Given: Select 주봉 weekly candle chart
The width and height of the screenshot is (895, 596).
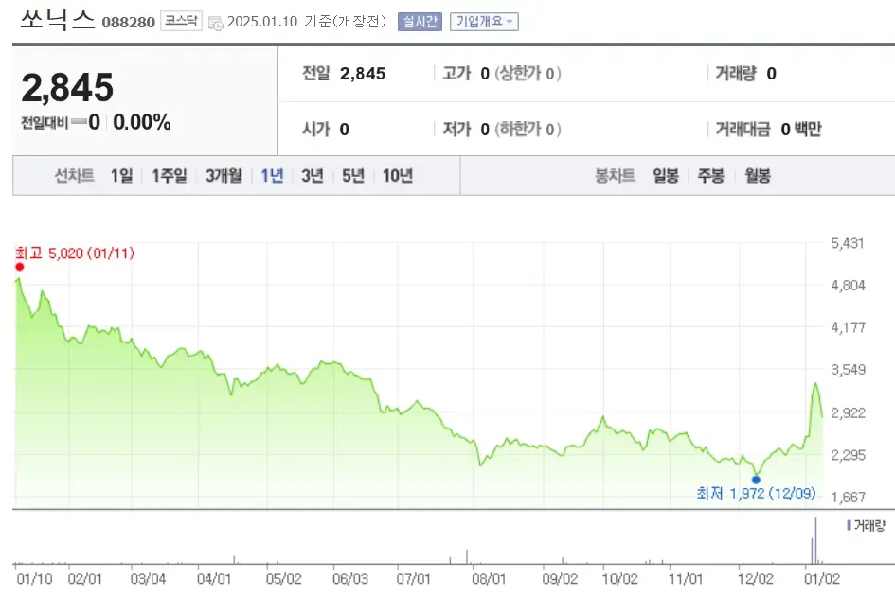Looking at the screenshot, I should coord(709,175).
